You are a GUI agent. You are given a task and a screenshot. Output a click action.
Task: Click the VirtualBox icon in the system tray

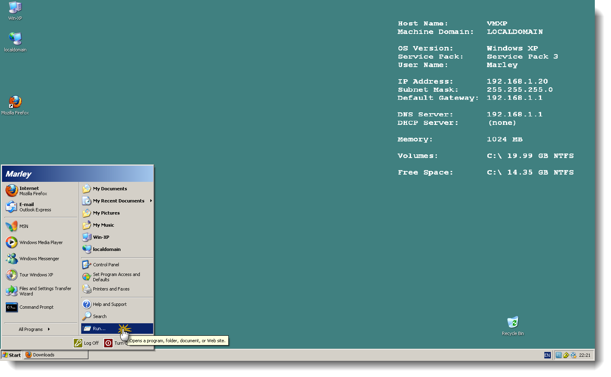tap(574, 355)
